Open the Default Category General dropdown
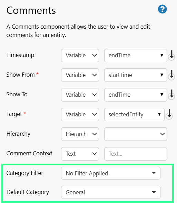This screenshot has height=203, width=177. click(111, 192)
